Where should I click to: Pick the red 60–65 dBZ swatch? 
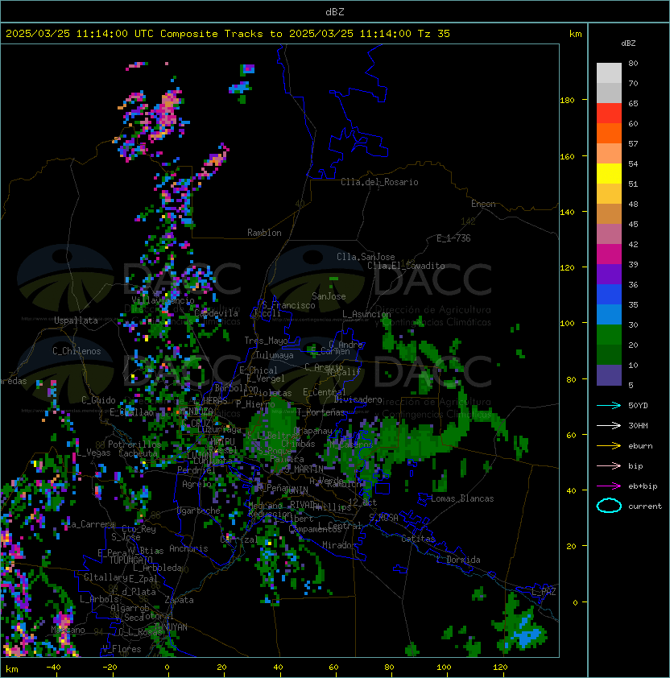(609, 114)
